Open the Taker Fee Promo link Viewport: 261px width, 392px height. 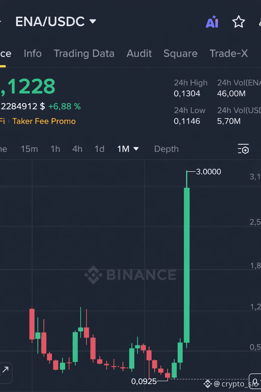tap(44, 121)
